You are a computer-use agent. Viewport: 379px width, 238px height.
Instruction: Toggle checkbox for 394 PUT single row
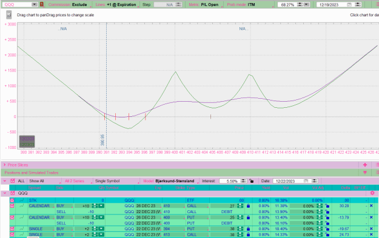[x=12, y=228]
